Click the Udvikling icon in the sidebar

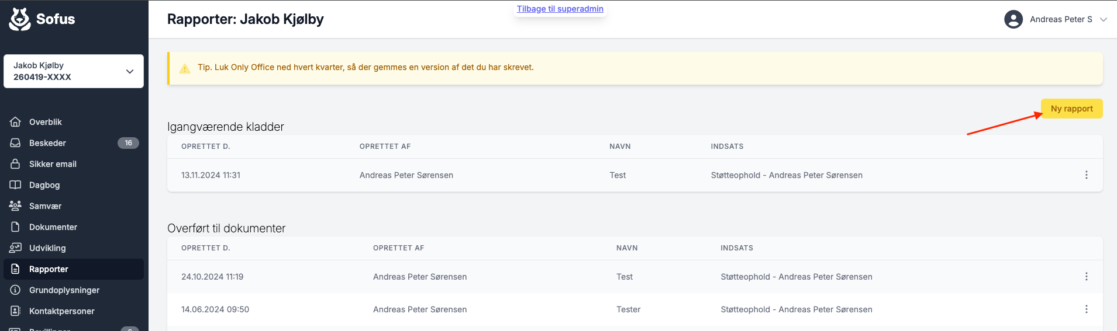tap(16, 248)
